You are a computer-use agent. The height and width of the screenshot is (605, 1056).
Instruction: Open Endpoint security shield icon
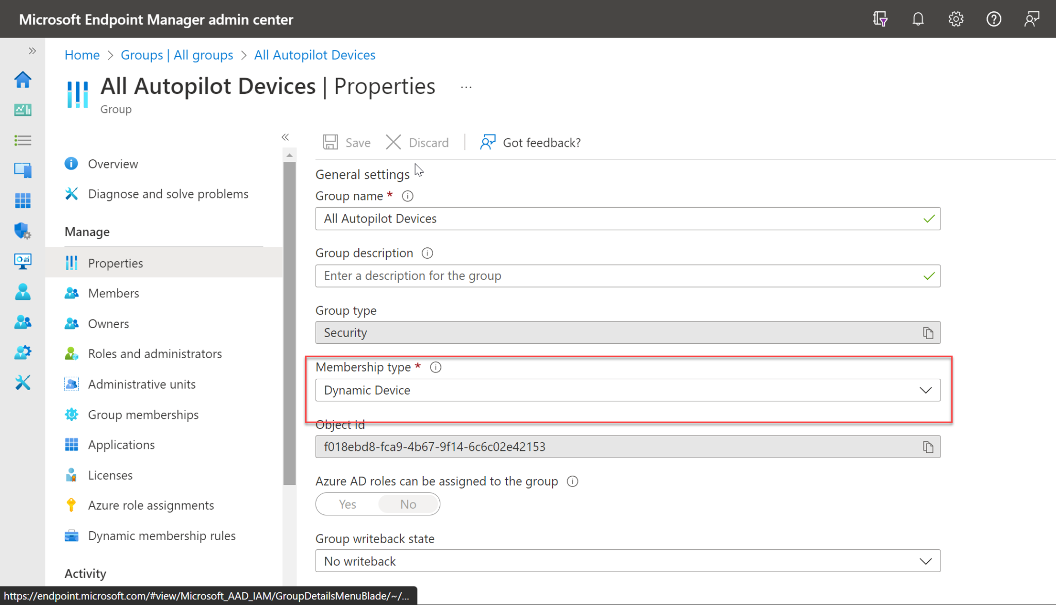[x=23, y=231]
